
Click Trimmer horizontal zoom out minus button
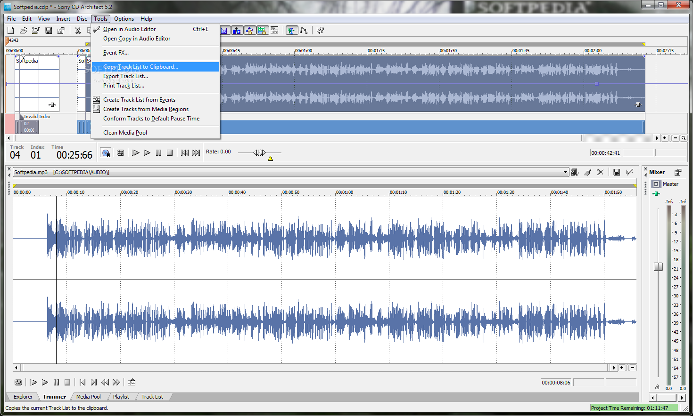point(633,368)
